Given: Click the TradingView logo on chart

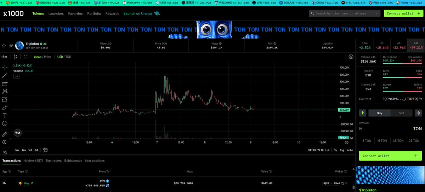Looking at the screenshot, I should 18,133.
